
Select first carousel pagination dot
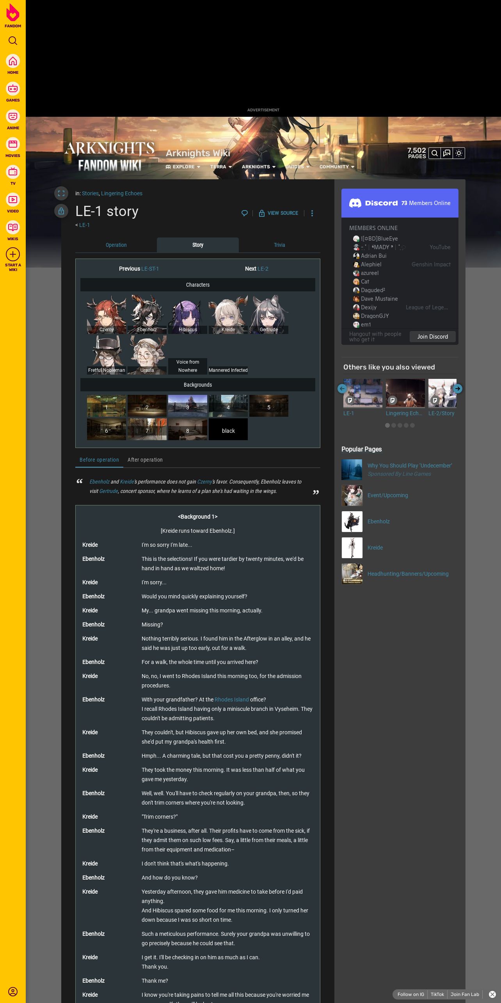pos(387,425)
